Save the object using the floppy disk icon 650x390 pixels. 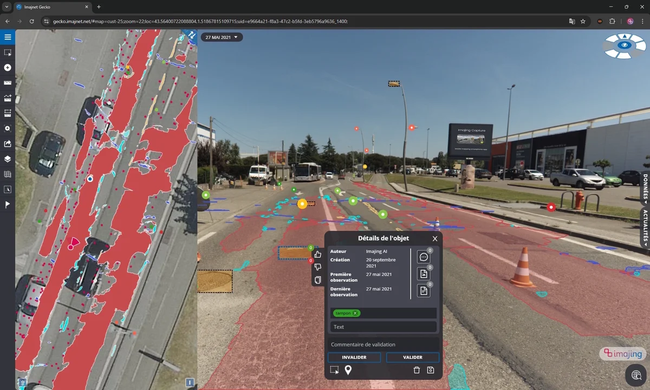pyautogui.click(x=431, y=370)
